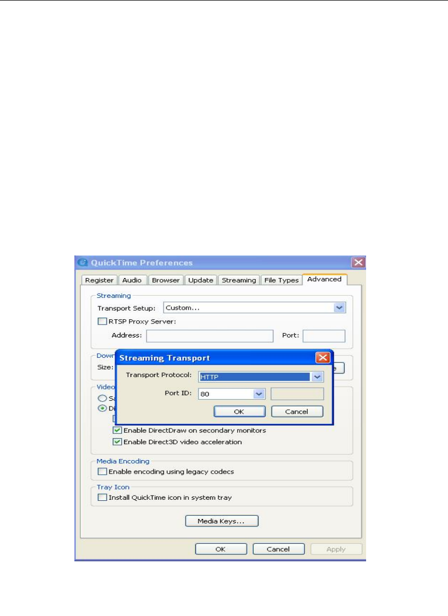This screenshot has height=616, width=448.
Task: Click the disabled custom port field beside Port ID
Action: click(x=297, y=394)
